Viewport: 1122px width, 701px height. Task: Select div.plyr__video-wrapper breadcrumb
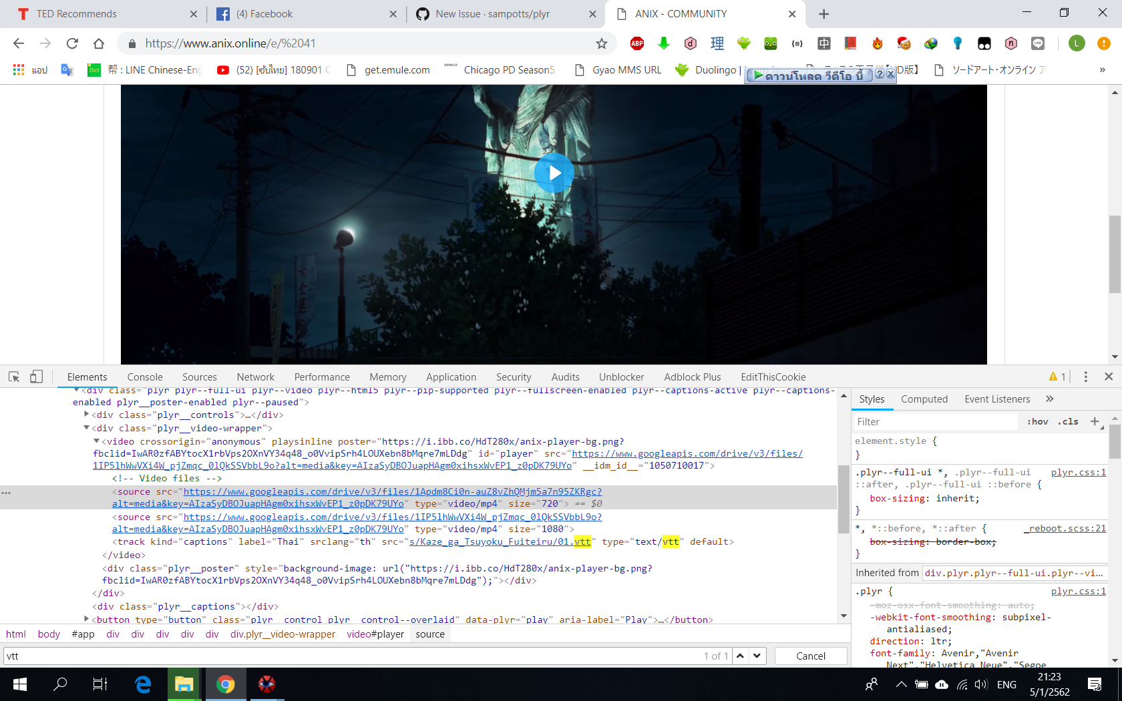[x=283, y=634]
